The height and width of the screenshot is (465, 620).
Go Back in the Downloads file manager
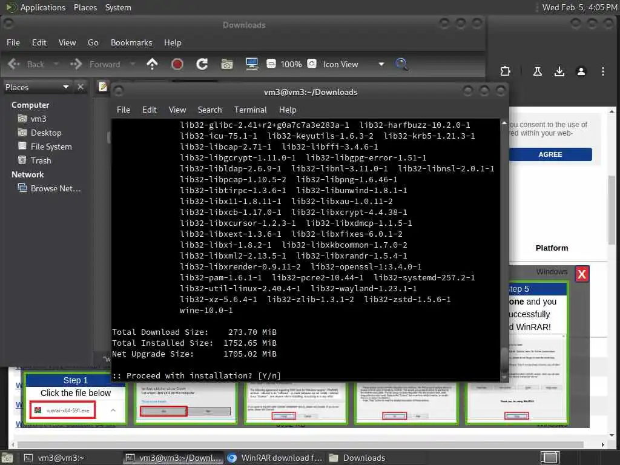coord(25,64)
